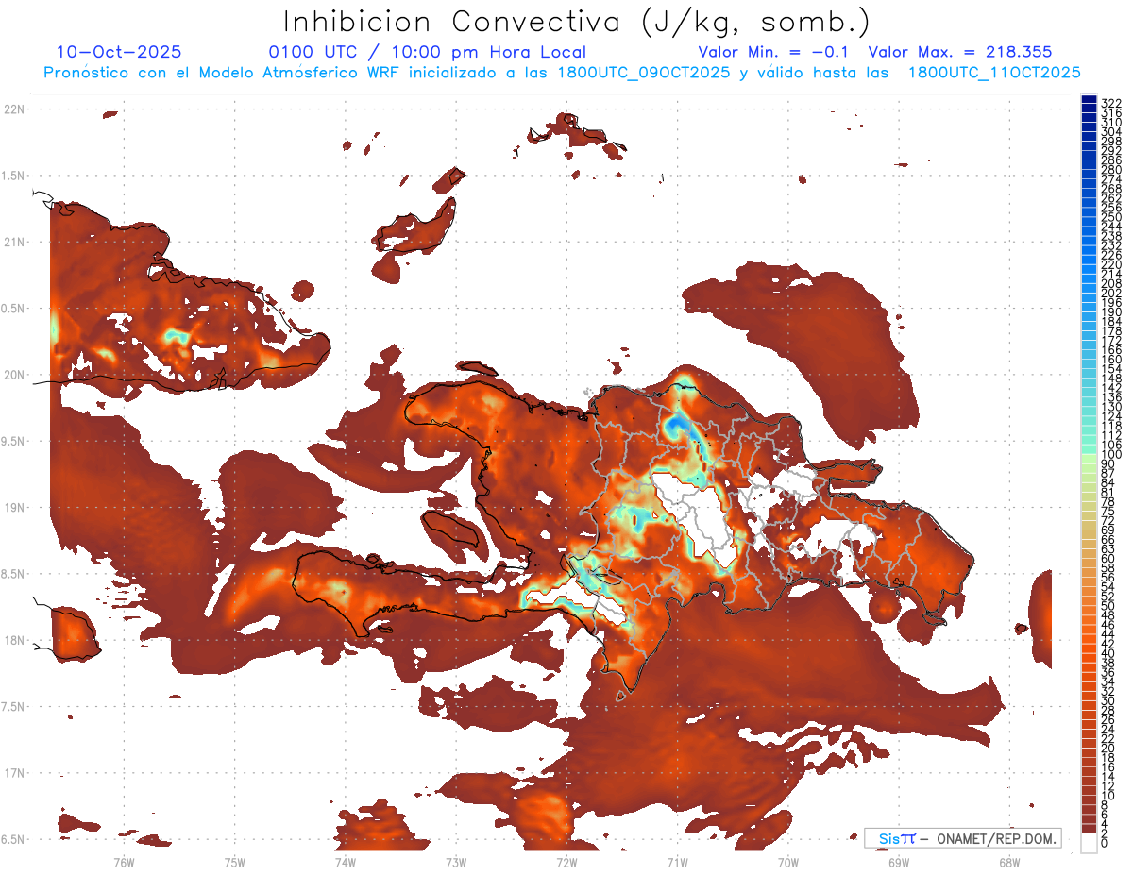Click the 68W longitude axis label
This screenshot has height=875, width=1133.
pos(1009,861)
